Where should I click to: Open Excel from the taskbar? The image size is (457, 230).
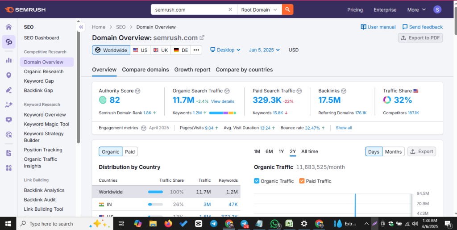[289, 224]
